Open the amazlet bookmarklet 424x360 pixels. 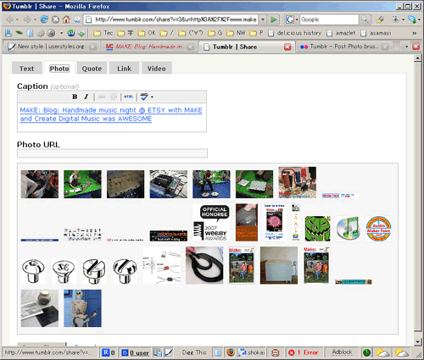coord(341,33)
